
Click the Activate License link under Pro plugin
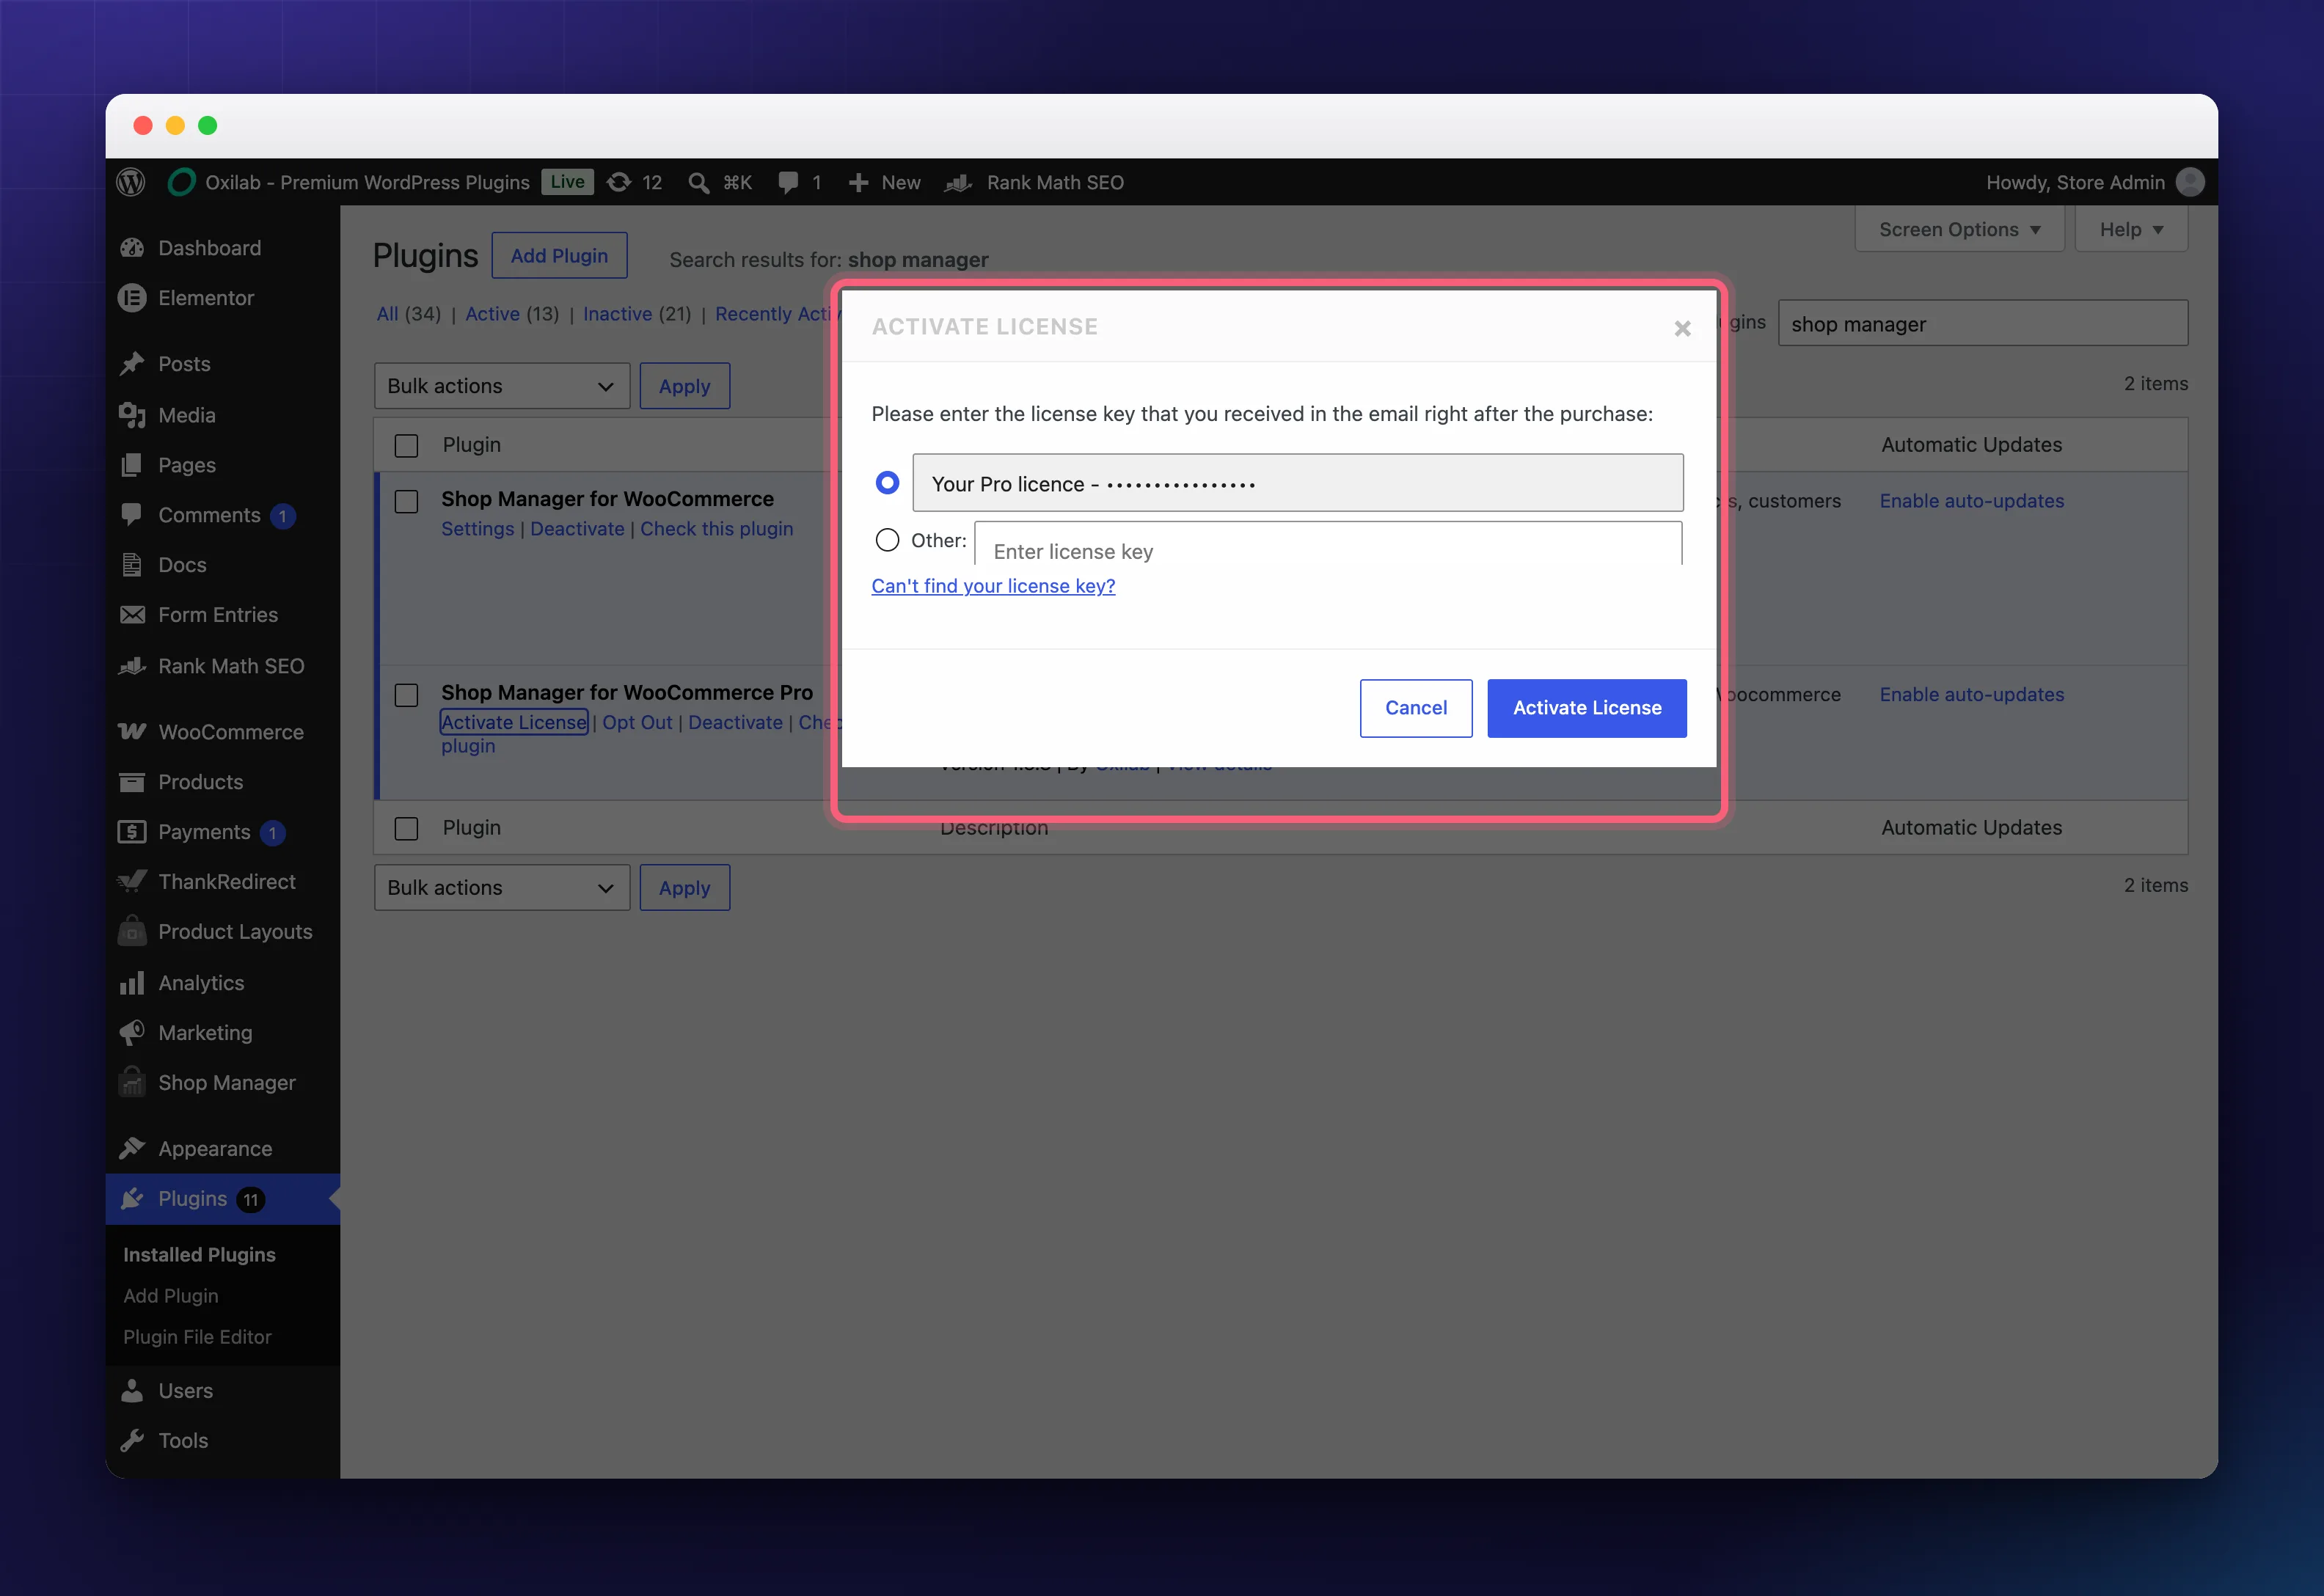point(514,722)
